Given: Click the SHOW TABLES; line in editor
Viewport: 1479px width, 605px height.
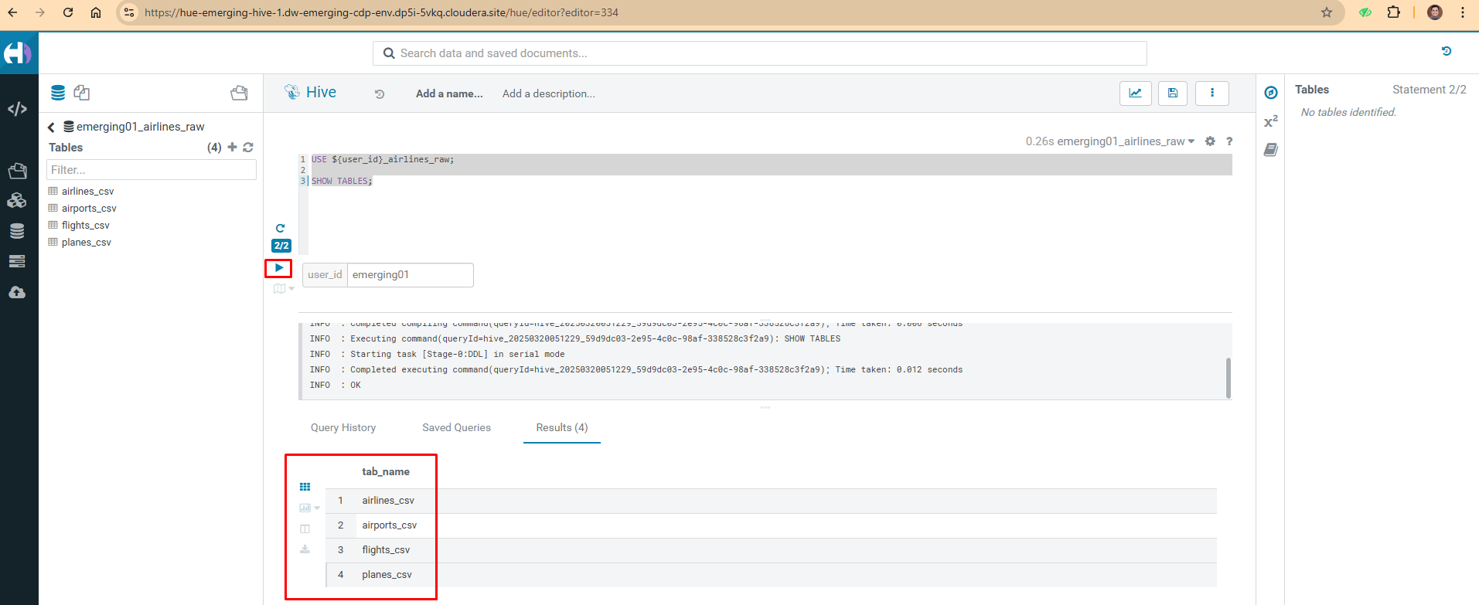Looking at the screenshot, I should click(x=342, y=181).
